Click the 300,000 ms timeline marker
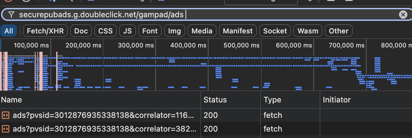Image resolution: width=412 pixels, height=138 pixels. click(136, 45)
